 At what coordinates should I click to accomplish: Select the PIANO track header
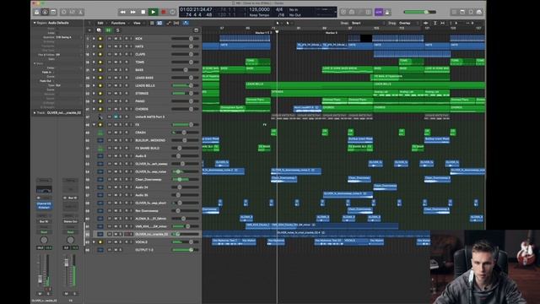pyautogui.click(x=143, y=101)
